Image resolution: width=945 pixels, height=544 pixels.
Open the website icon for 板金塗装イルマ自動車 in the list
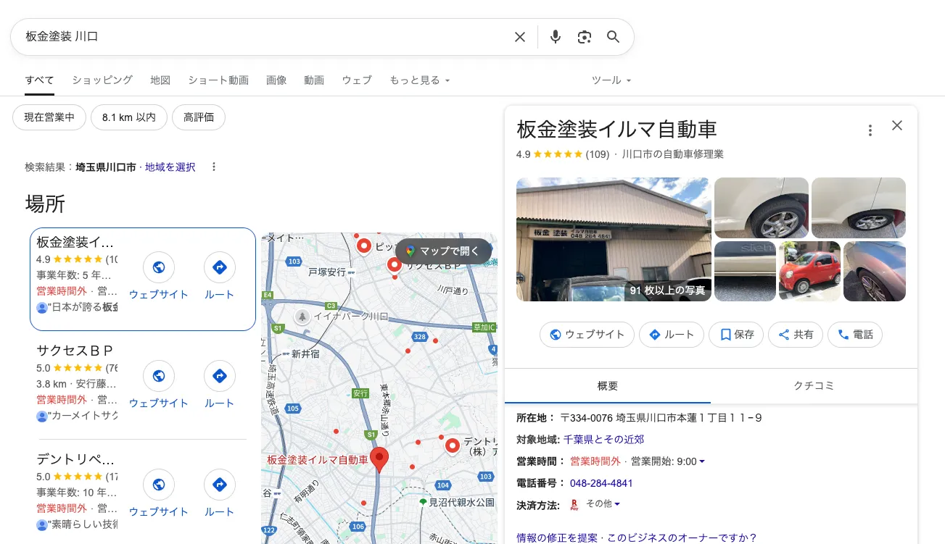click(158, 267)
